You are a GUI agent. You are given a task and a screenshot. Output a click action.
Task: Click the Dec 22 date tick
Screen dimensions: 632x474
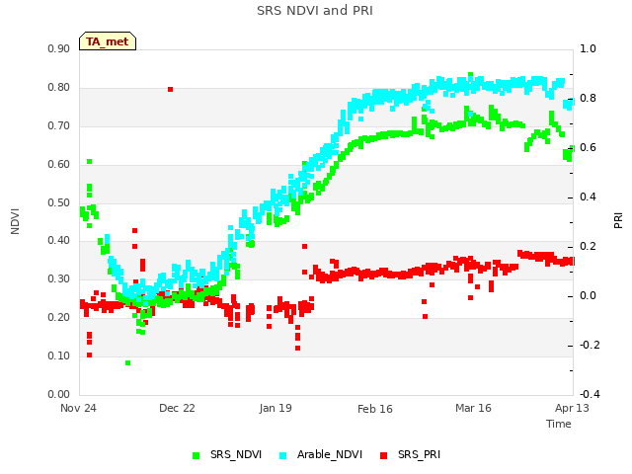[x=177, y=408]
